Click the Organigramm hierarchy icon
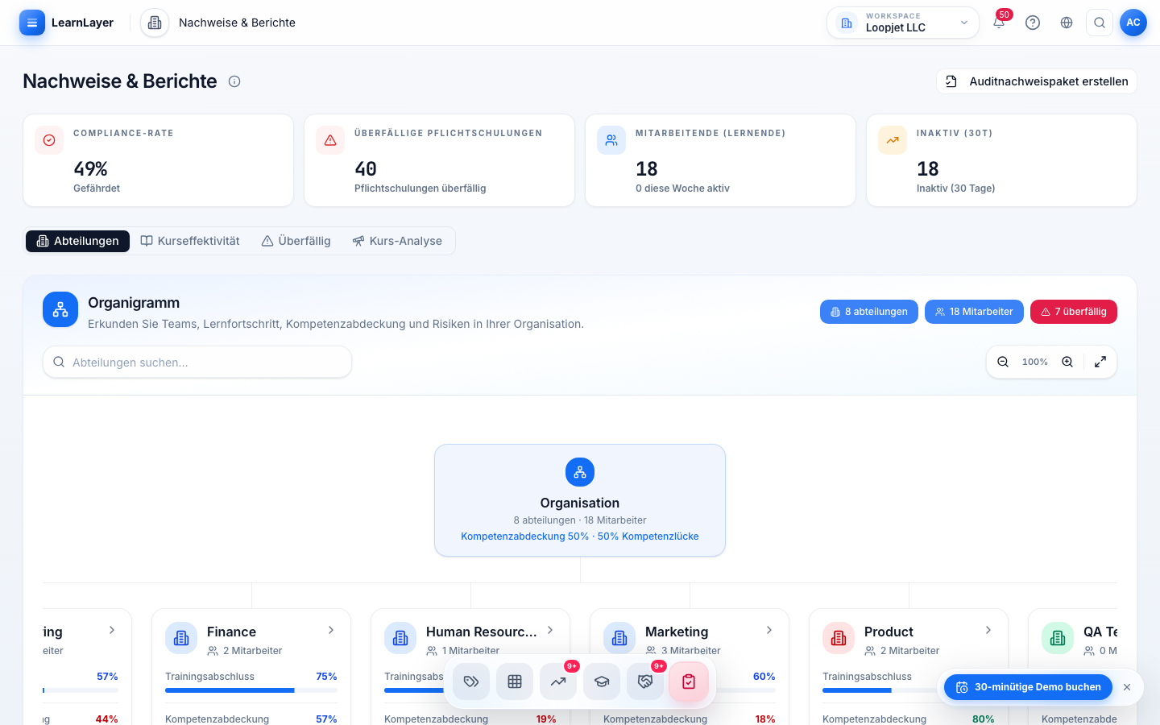This screenshot has width=1160, height=725. (x=60, y=309)
